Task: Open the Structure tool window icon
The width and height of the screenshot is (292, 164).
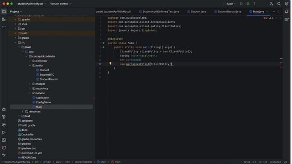Action: point(4,19)
